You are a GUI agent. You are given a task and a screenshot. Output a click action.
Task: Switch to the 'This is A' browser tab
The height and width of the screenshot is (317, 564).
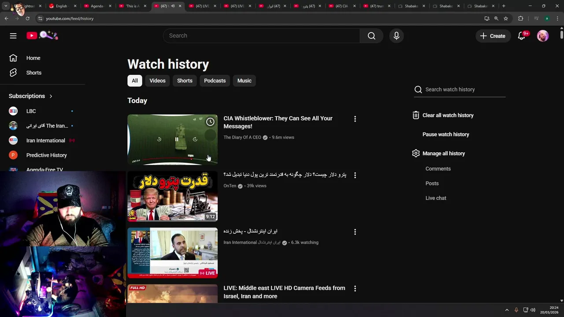tap(132, 6)
